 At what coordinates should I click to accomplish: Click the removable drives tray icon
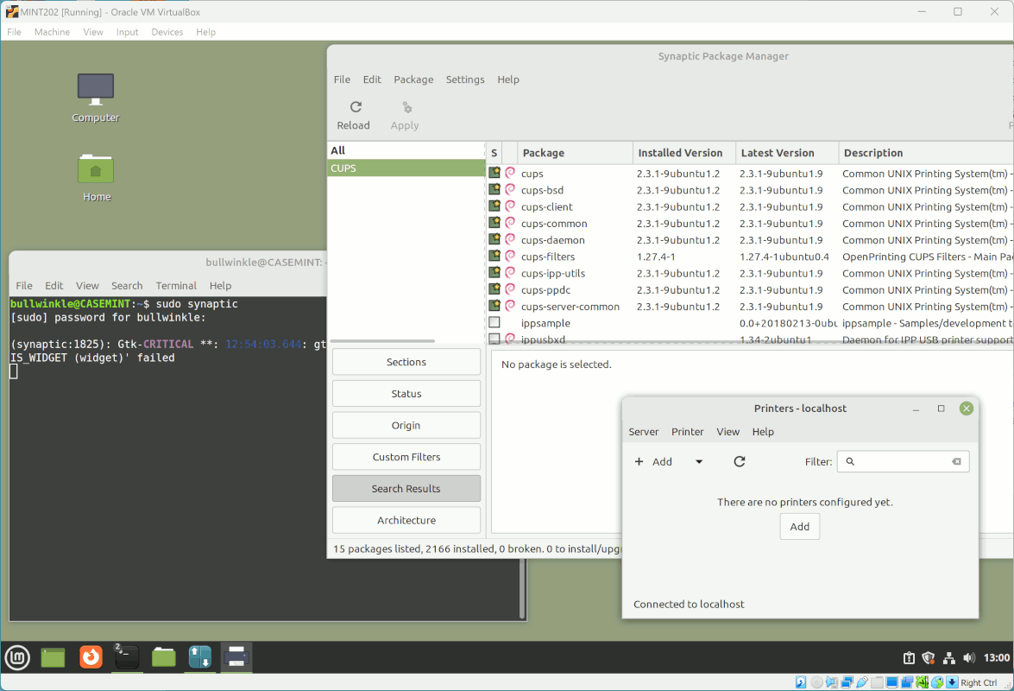pos(909,658)
